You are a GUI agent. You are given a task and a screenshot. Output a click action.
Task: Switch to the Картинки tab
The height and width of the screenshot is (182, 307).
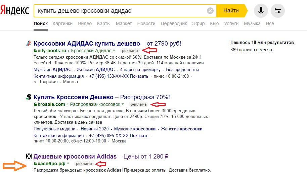62,23
